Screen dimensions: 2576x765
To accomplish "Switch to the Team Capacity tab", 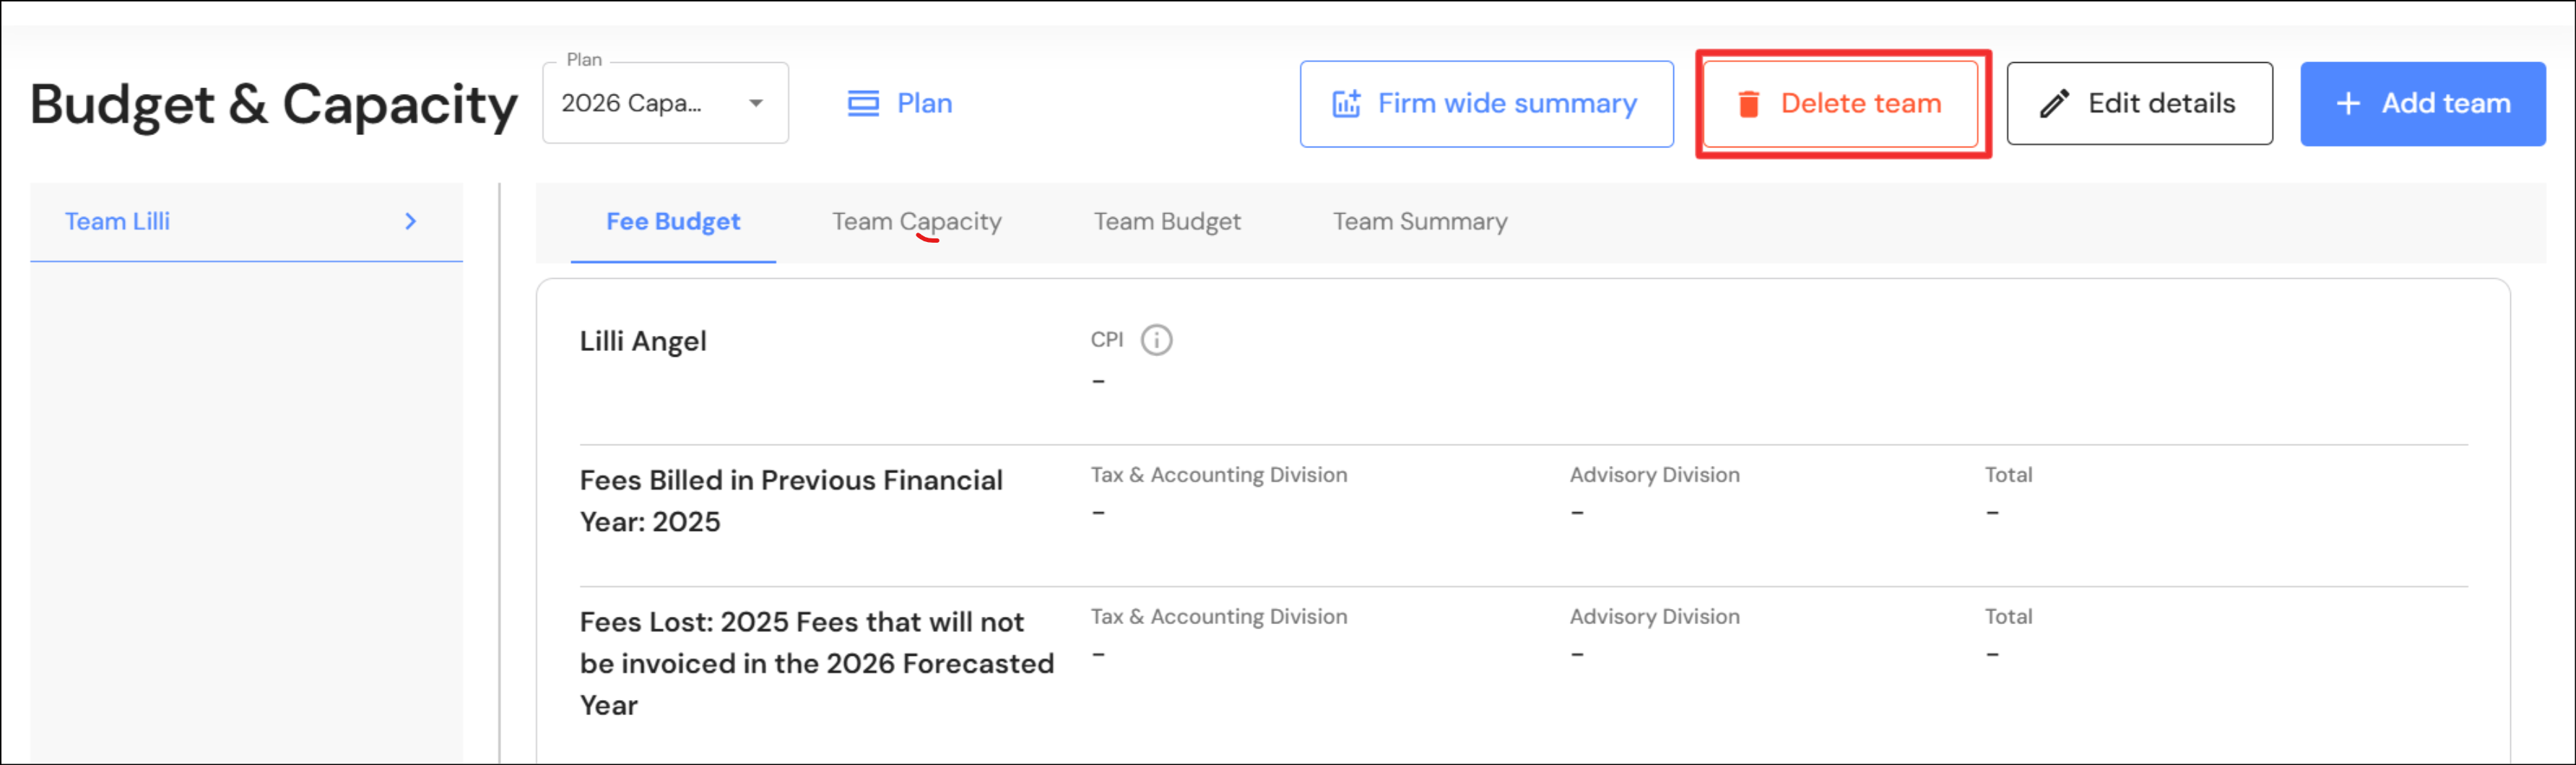I will 916,222.
